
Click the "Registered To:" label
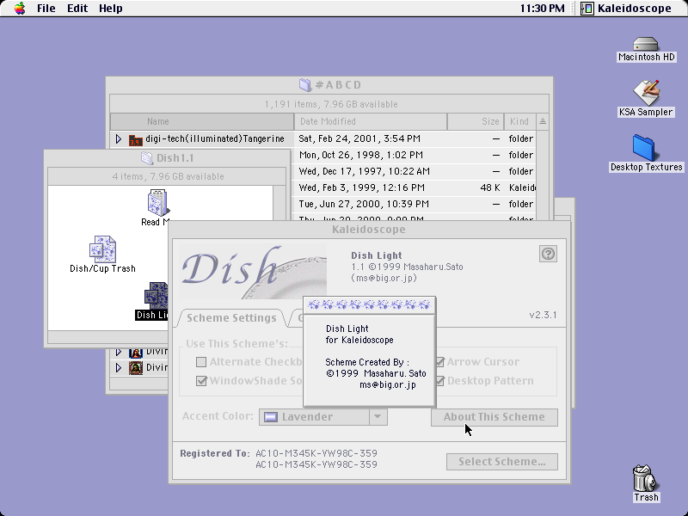point(215,453)
